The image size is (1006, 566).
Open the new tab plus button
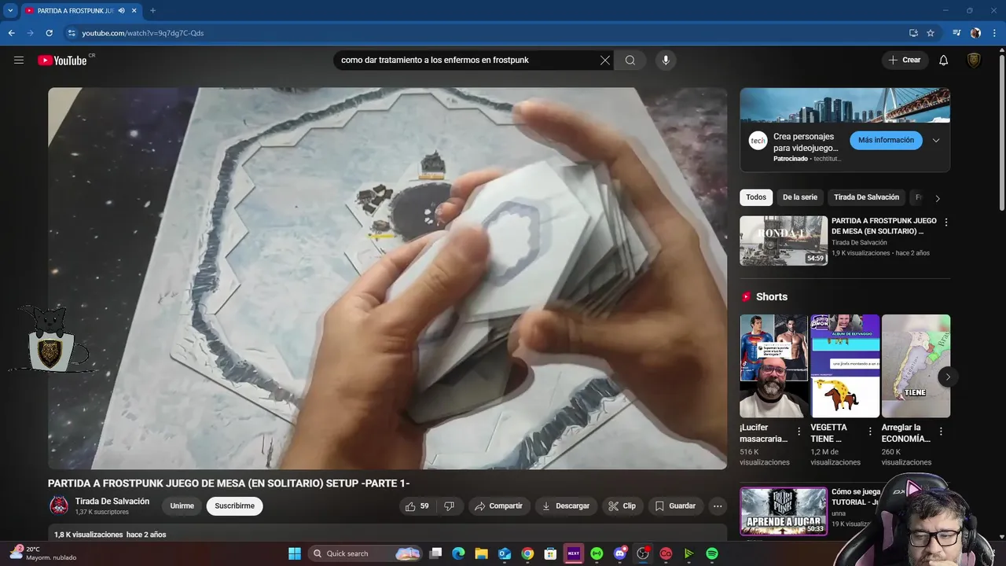coord(152,10)
